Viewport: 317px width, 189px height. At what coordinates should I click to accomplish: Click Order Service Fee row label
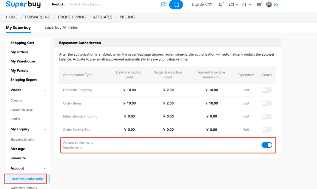77,130
